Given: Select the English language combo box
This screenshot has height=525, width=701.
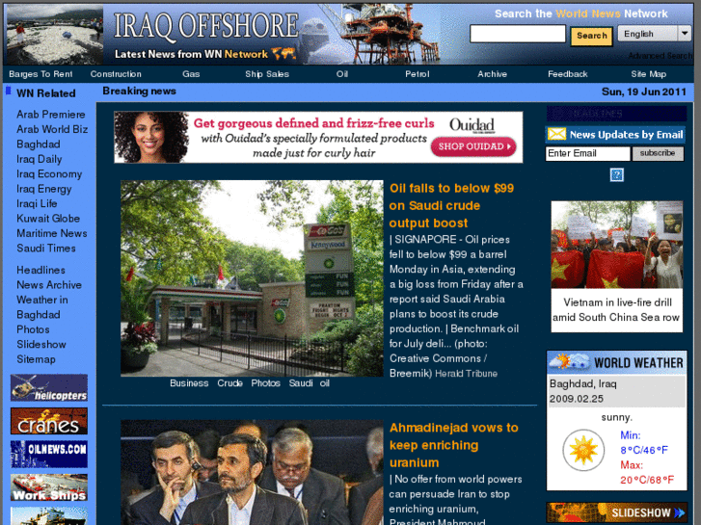Looking at the screenshot, I should 655,34.
